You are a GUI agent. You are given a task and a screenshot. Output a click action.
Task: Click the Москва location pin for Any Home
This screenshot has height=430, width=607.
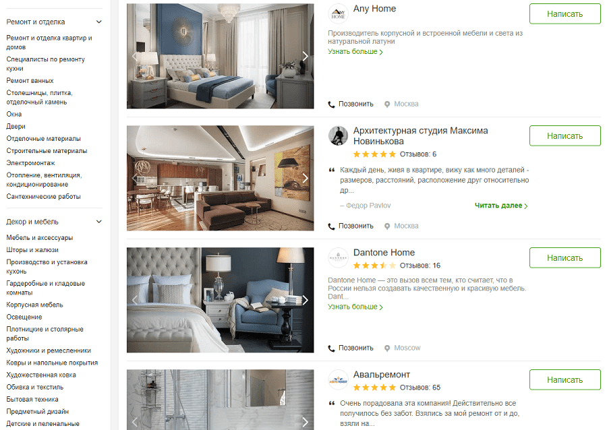[x=387, y=104]
